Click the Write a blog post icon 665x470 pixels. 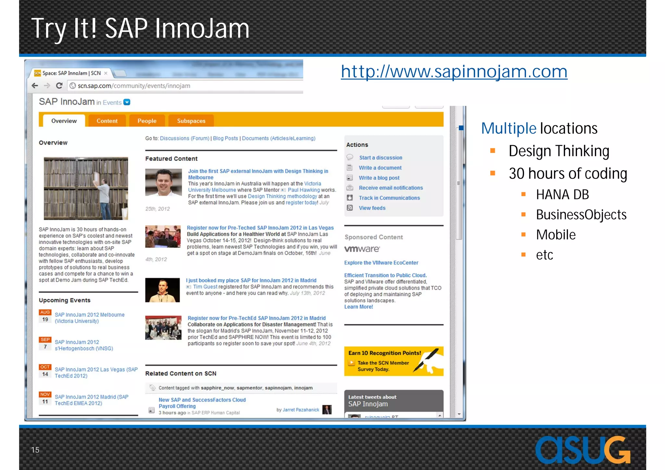click(350, 178)
